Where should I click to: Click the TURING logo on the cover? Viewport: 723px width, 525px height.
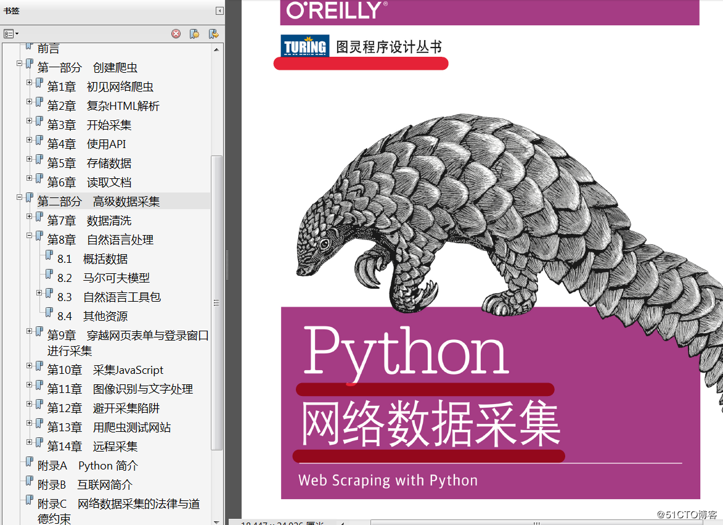[304, 46]
